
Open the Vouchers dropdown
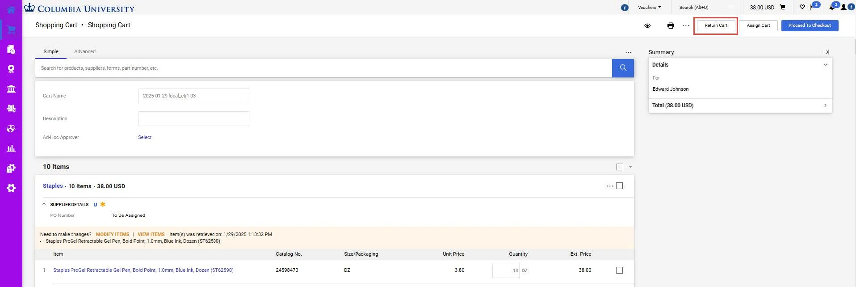649,7
